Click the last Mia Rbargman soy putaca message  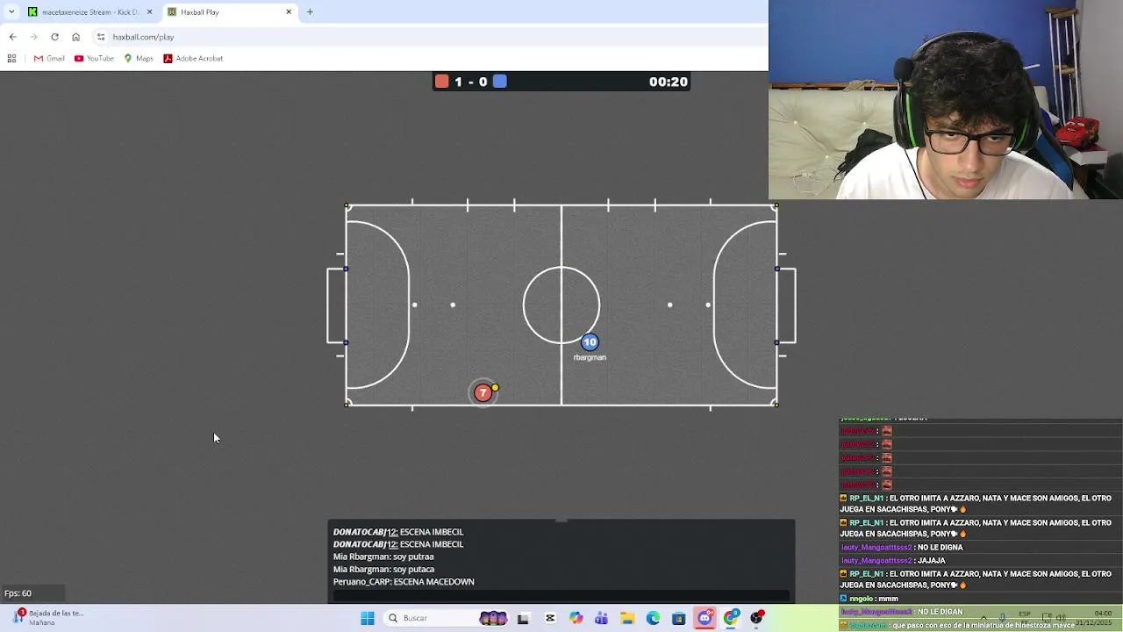383,570
